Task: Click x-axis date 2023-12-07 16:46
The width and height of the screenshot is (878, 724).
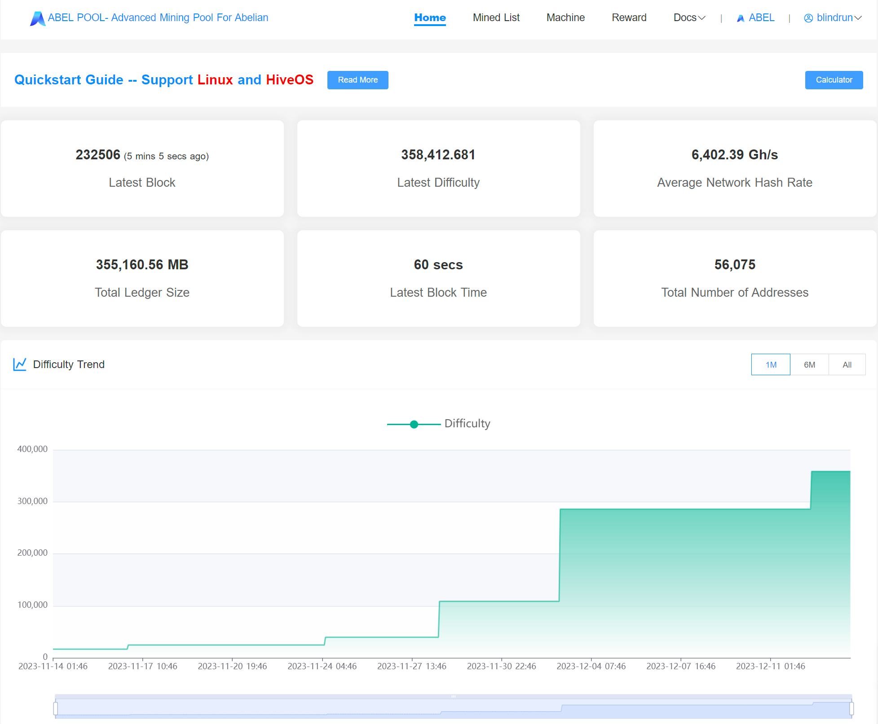Action: 681,667
